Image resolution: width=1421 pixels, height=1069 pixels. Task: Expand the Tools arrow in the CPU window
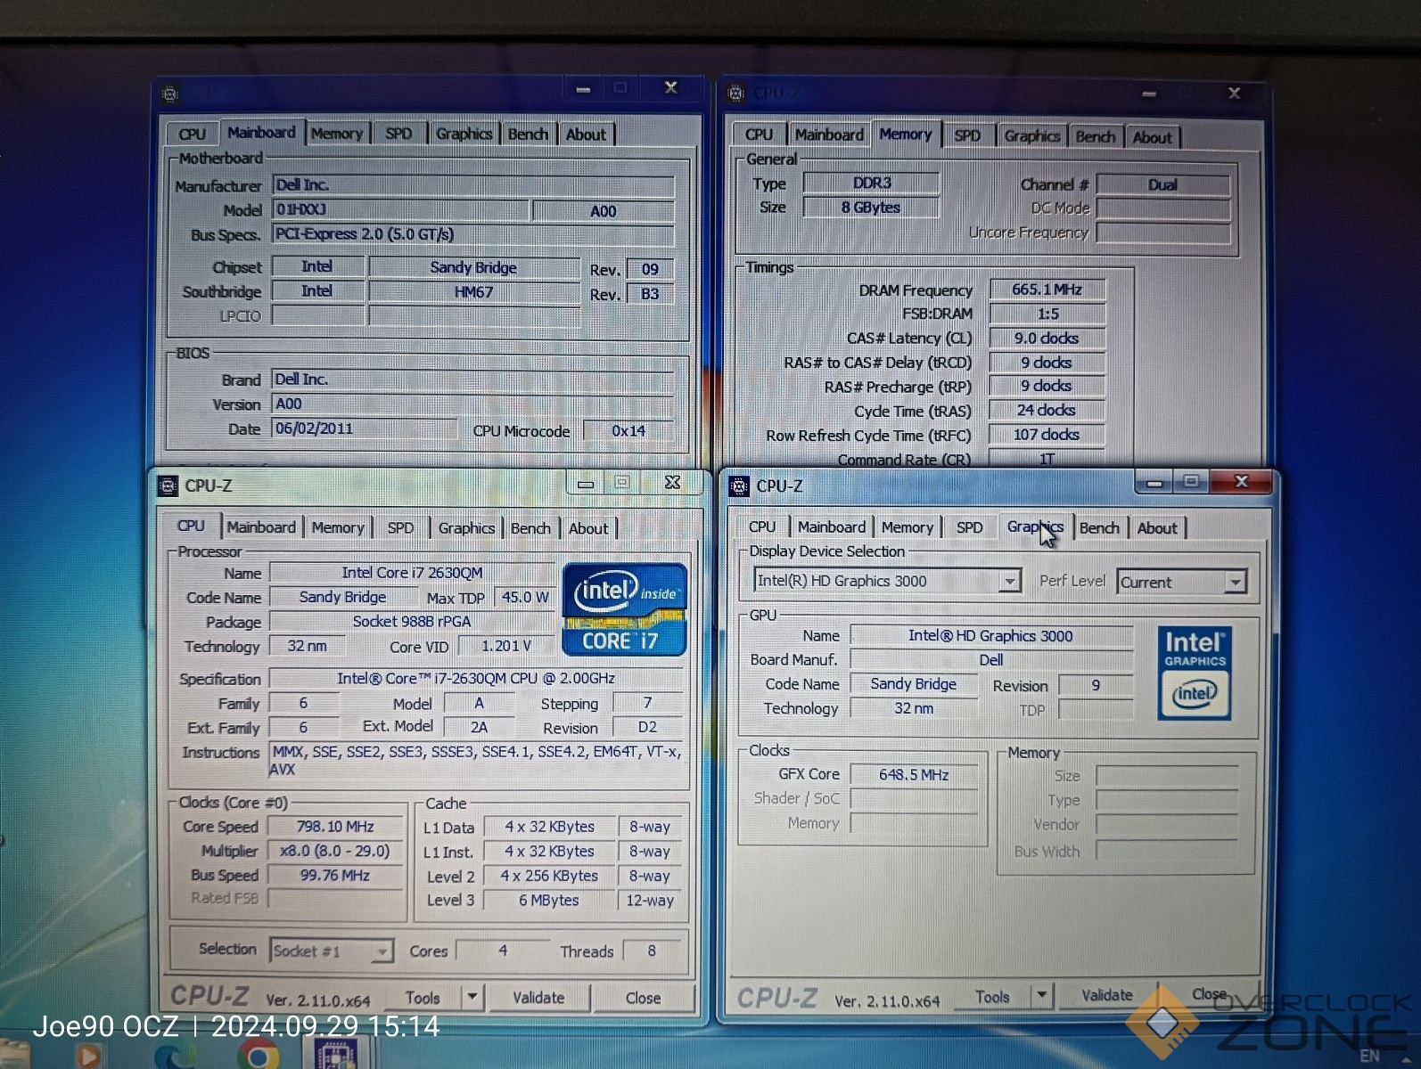[472, 997]
